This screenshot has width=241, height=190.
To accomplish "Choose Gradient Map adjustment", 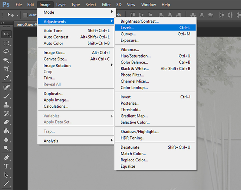I will pos(155,116).
